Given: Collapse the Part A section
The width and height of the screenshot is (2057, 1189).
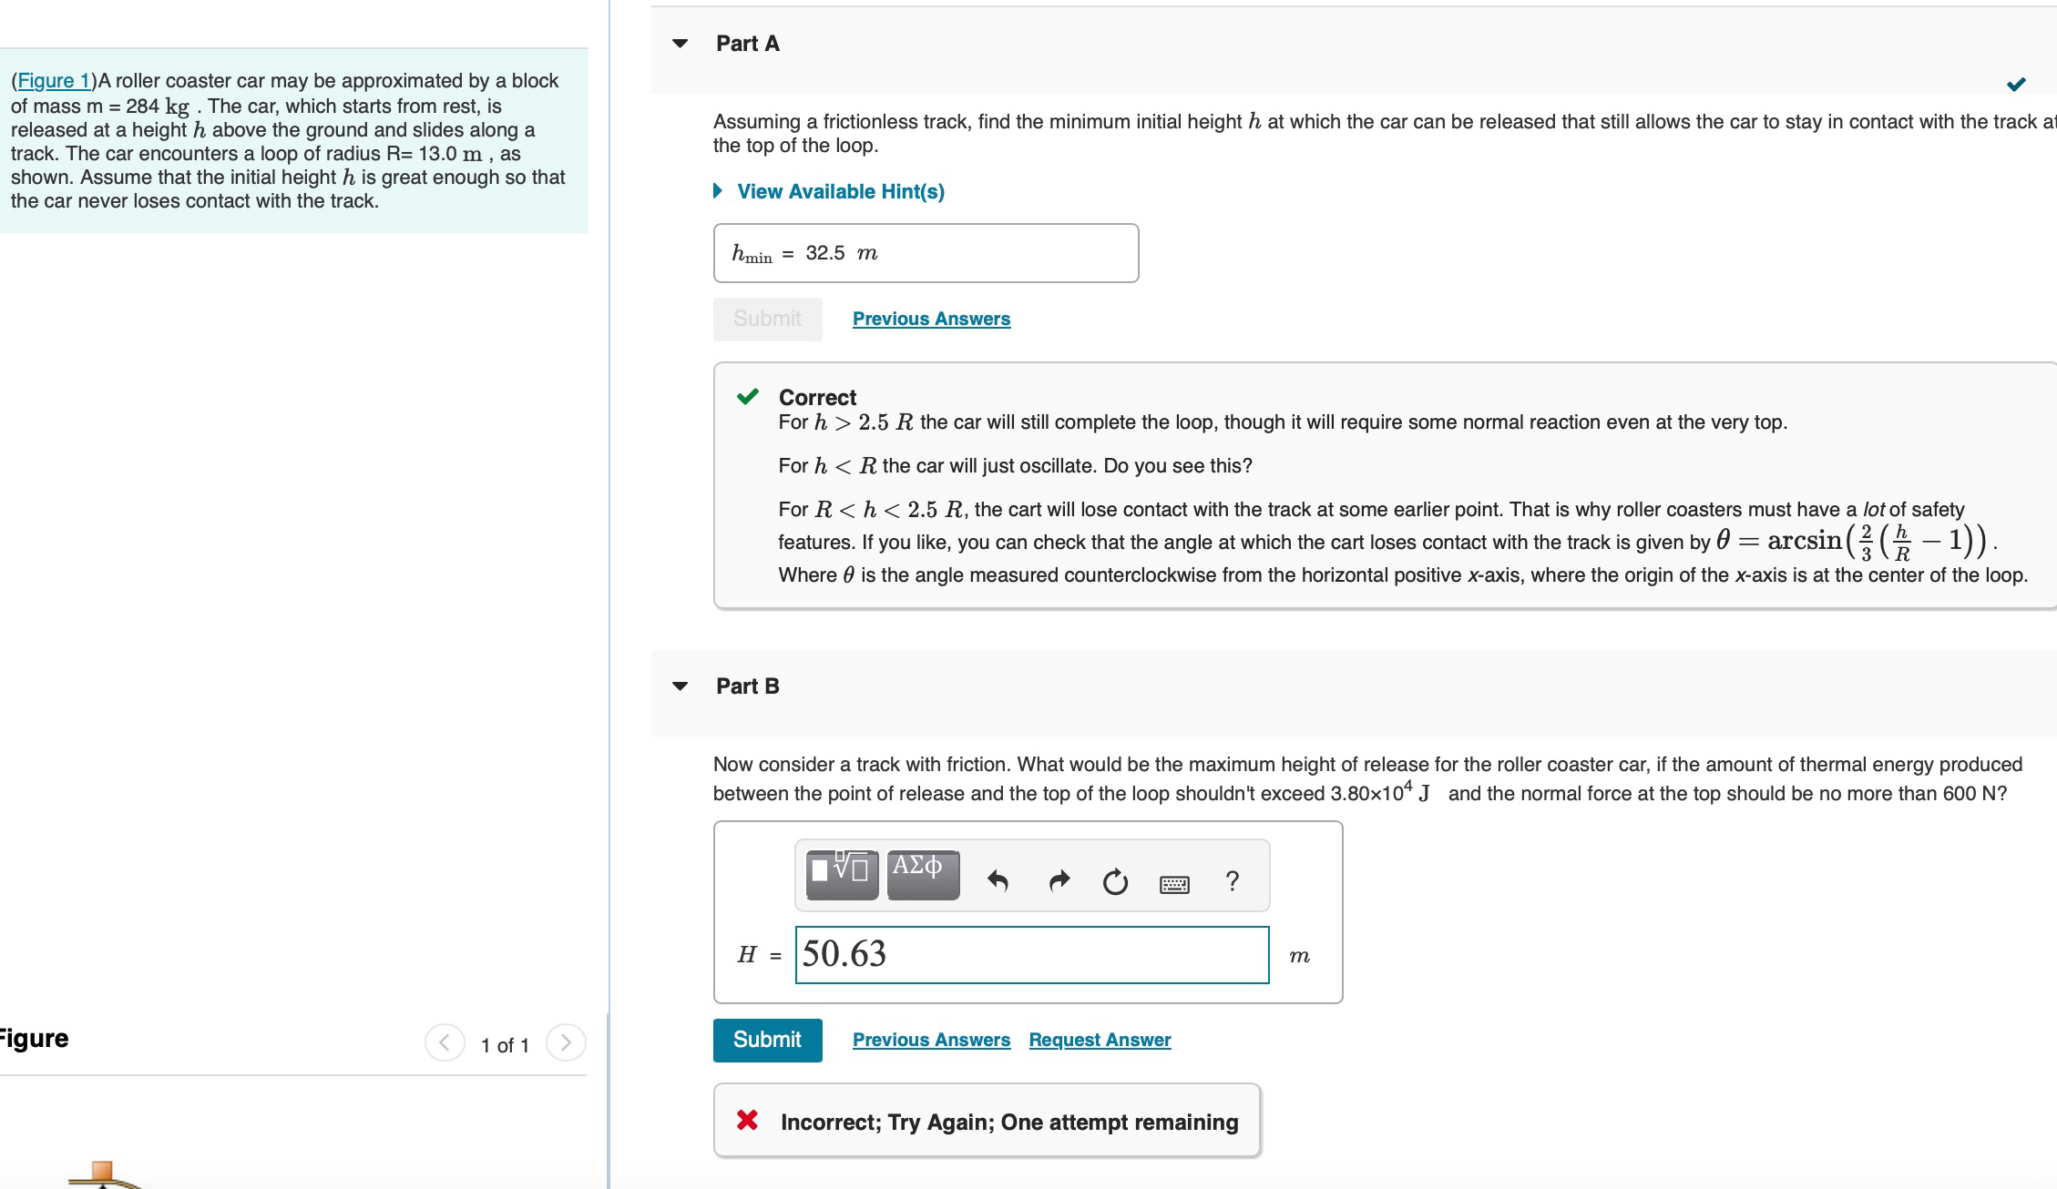Looking at the screenshot, I should point(680,44).
